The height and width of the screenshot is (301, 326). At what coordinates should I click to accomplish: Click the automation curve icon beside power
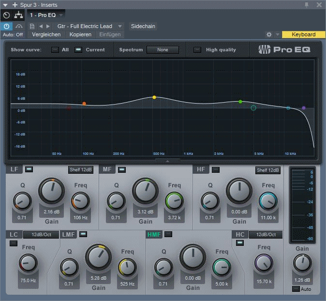pos(19,27)
